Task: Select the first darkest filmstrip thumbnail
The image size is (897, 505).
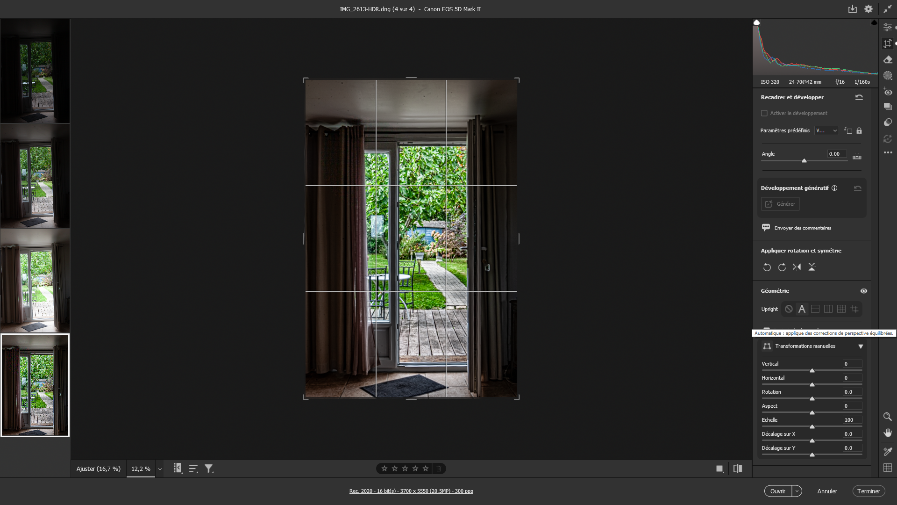Action: pos(35,71)
